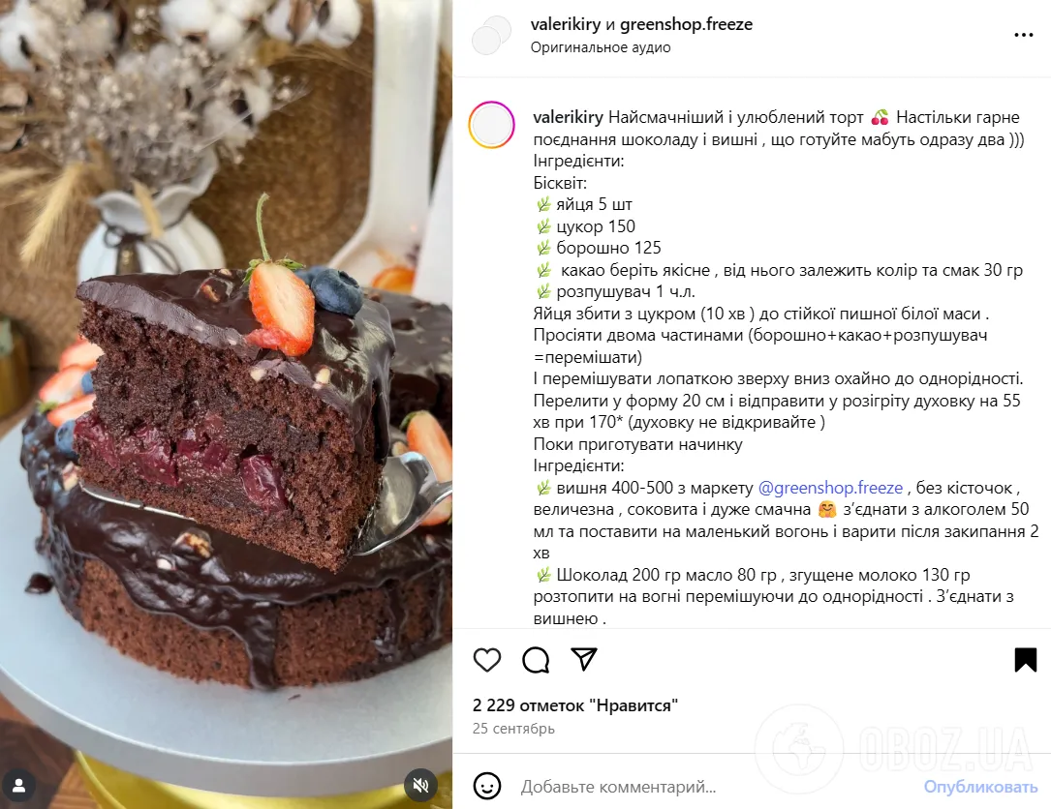Open the three-dot more options menu

pyautogui.click(x=1024, y=35)
